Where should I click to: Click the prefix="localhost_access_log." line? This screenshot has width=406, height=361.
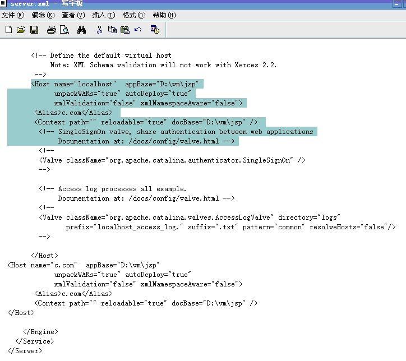click(230, 227)
